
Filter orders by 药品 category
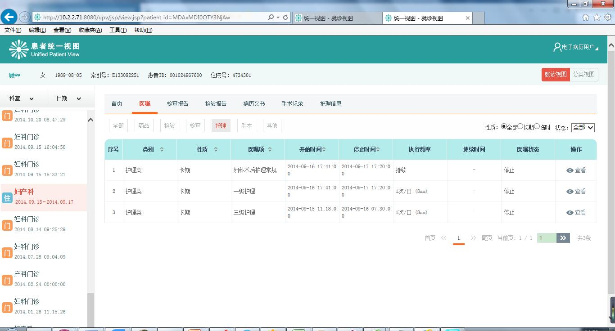(x=144, y=125)
